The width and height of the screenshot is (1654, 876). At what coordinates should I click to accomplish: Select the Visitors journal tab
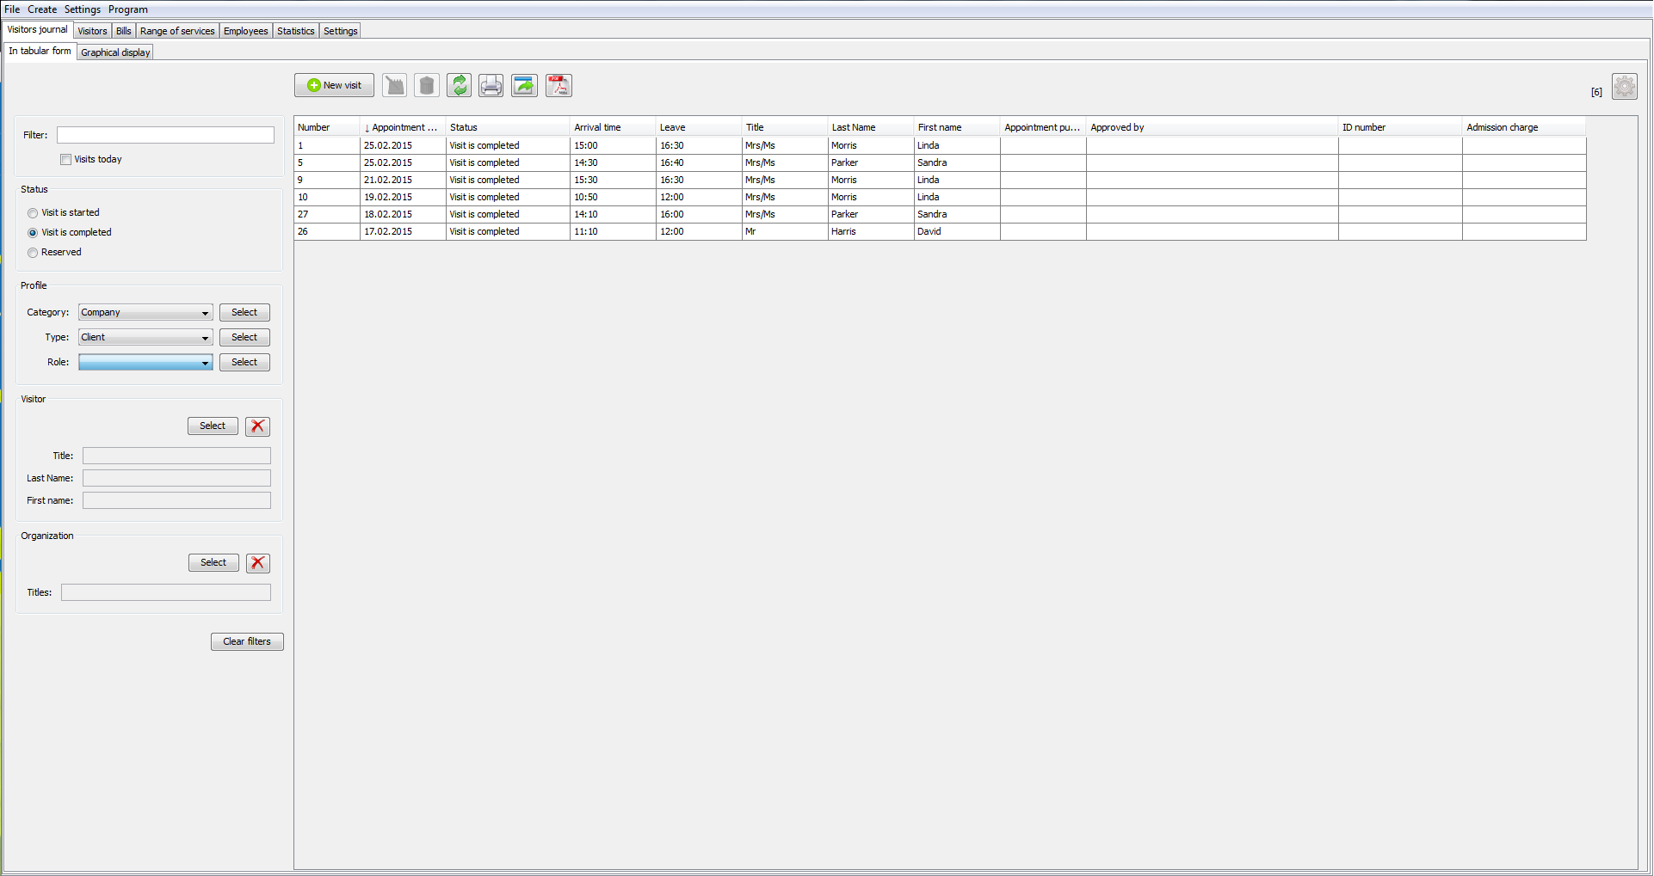(37, 29)
